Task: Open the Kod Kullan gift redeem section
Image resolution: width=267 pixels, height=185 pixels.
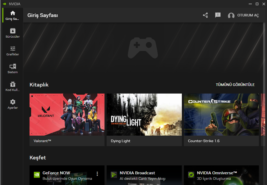Action: pyautogui.click(x=13, y=86)
